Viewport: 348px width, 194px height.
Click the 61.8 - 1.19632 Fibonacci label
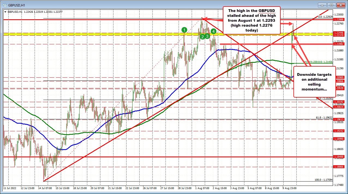(x=324, y=117)
